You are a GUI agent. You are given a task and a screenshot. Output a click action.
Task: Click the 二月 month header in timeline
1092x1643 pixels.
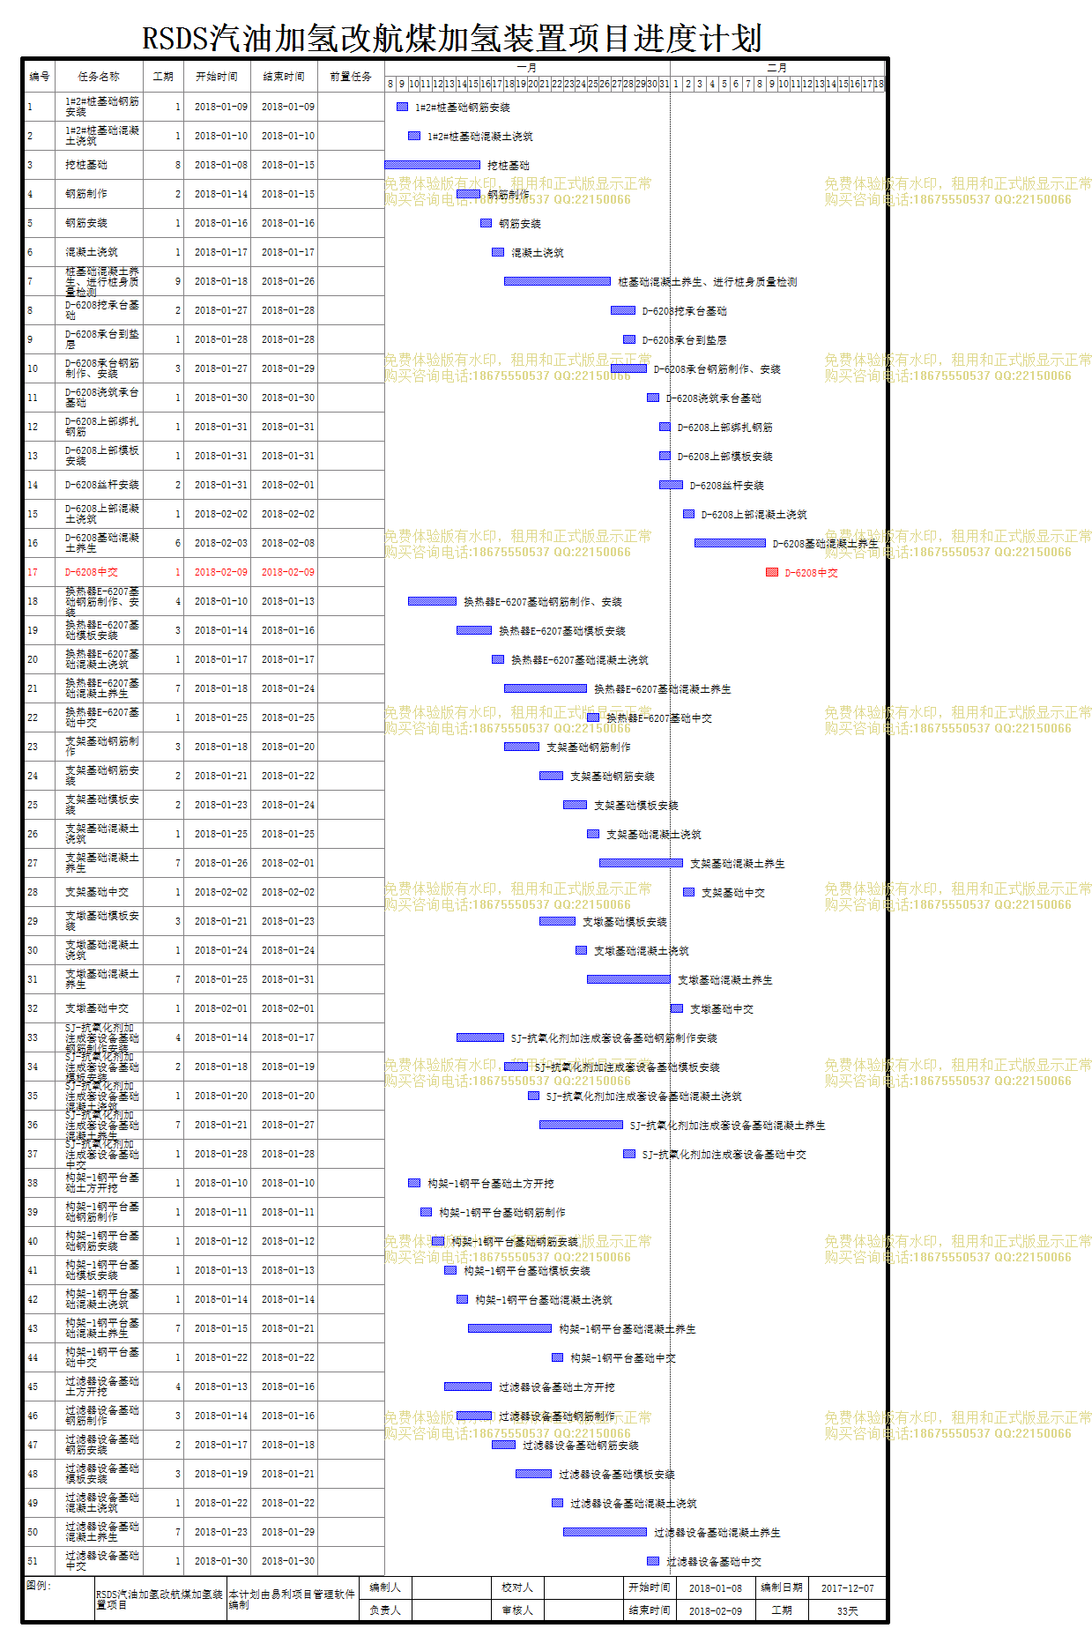pos(776,68)
